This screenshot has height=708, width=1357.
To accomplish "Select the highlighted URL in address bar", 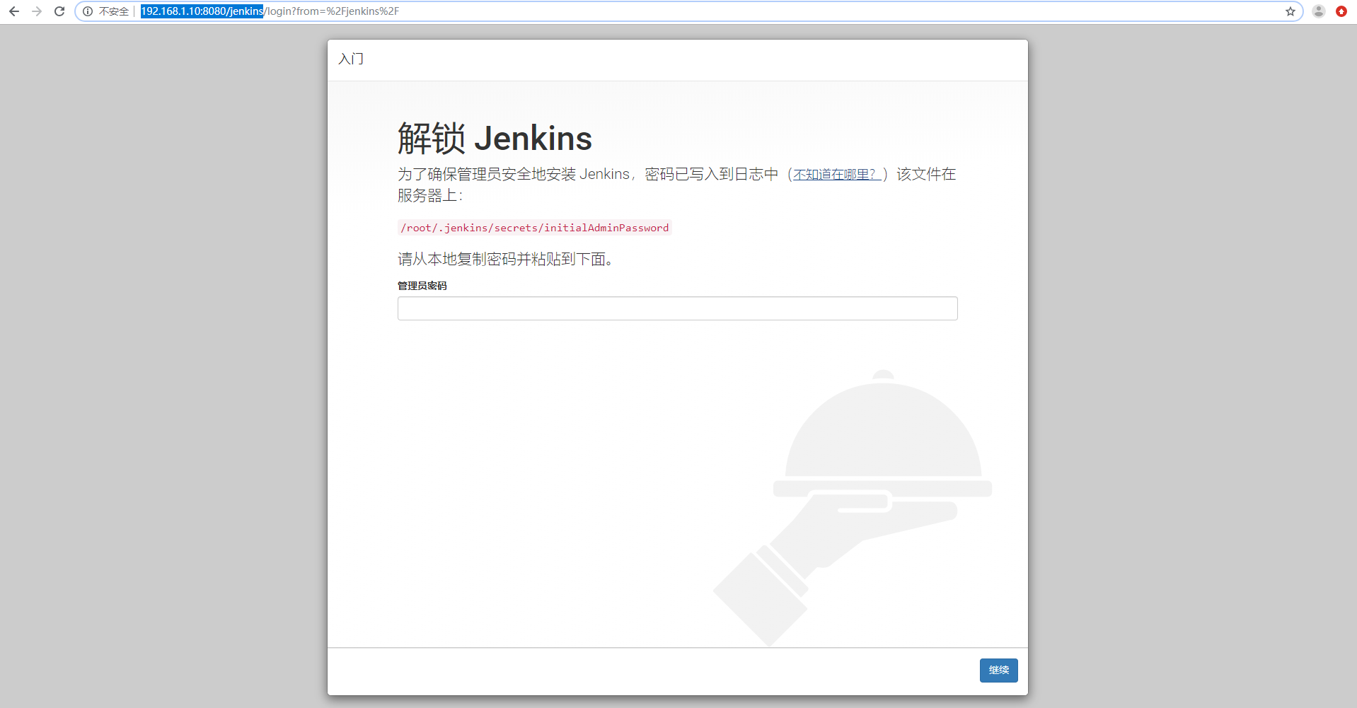I will [202, 11].
